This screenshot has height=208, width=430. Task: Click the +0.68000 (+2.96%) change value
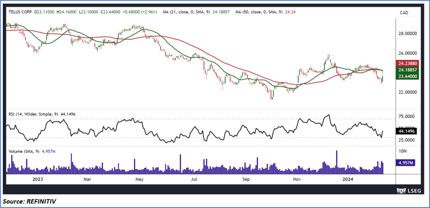(x=140, y=12)
